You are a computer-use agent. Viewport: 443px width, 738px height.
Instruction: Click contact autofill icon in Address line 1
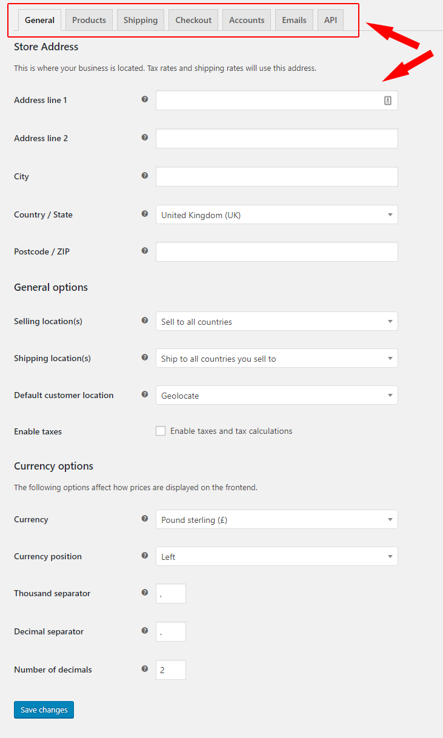tap(388, 101)
